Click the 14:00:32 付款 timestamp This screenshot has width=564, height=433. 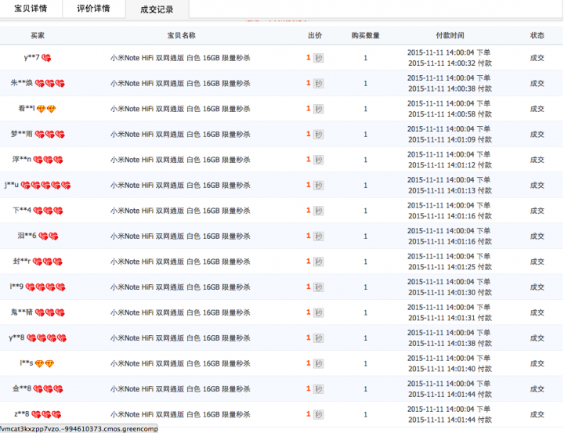pyautogui.click(x=450, y=63)
